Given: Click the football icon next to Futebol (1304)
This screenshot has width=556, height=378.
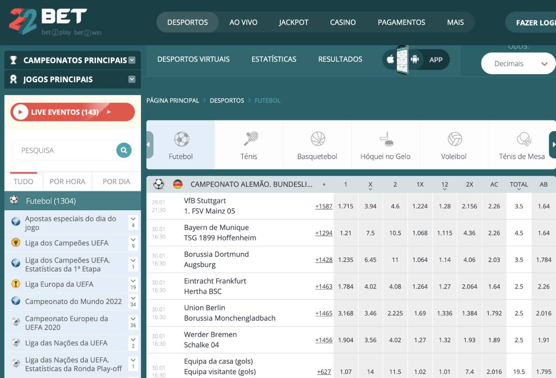Looking at the screenshot, I should pos(14,201).
